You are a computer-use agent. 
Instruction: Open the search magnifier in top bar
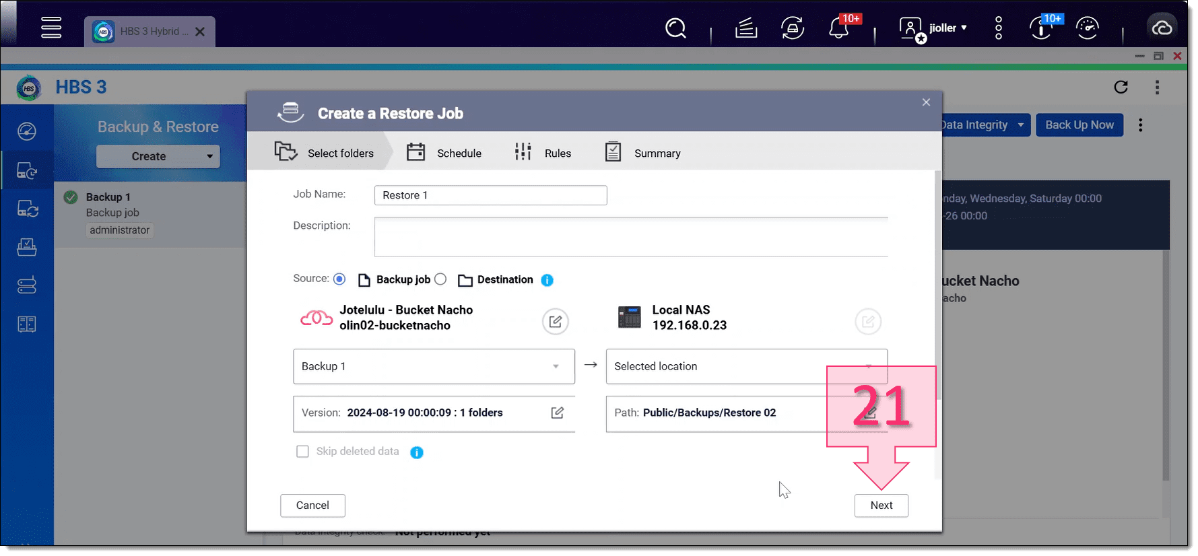[x=675, y=28]
